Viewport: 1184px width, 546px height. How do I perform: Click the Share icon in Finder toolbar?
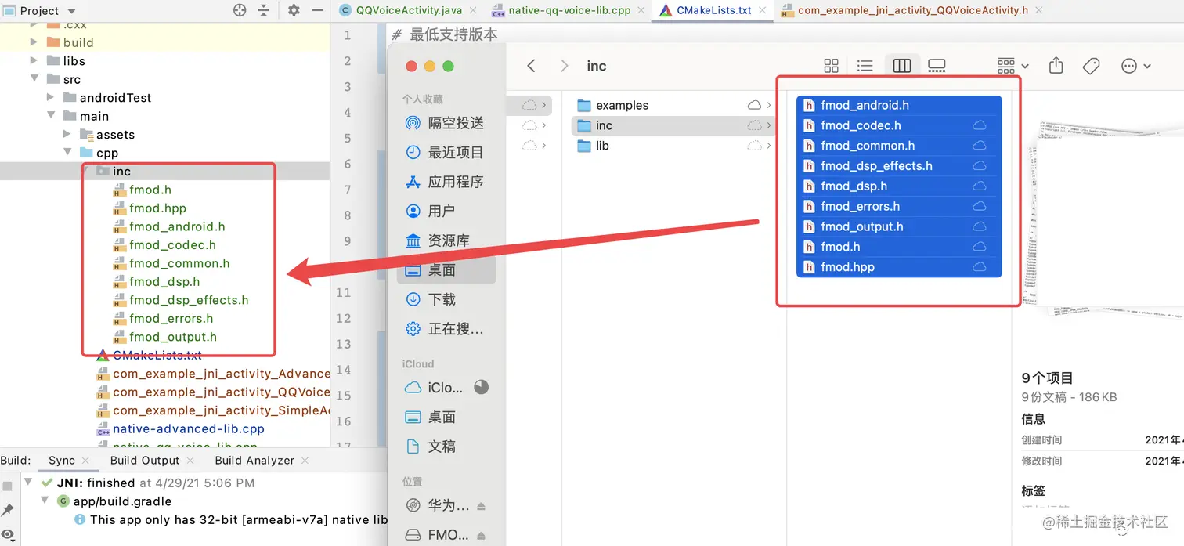pos(1056,66)
